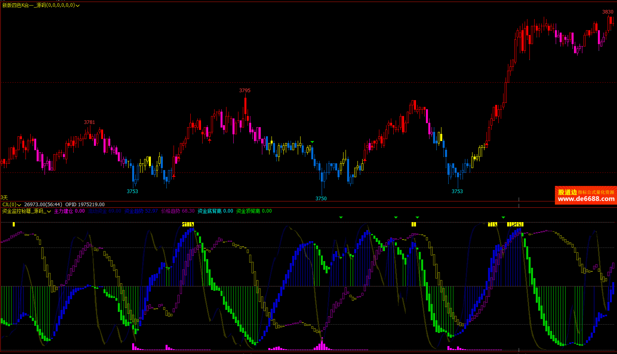Click the 3天 period label
The image size is (617, 354).
point(4,197)
